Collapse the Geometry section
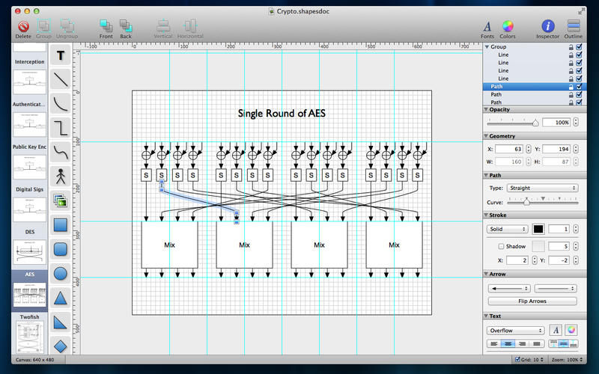The height and width of the screenshot is (374, 599). pyautogui.click(x=485, y=136)
